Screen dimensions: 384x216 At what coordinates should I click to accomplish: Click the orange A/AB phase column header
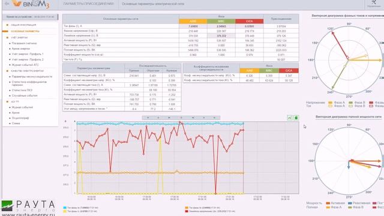tap(193, 22)
